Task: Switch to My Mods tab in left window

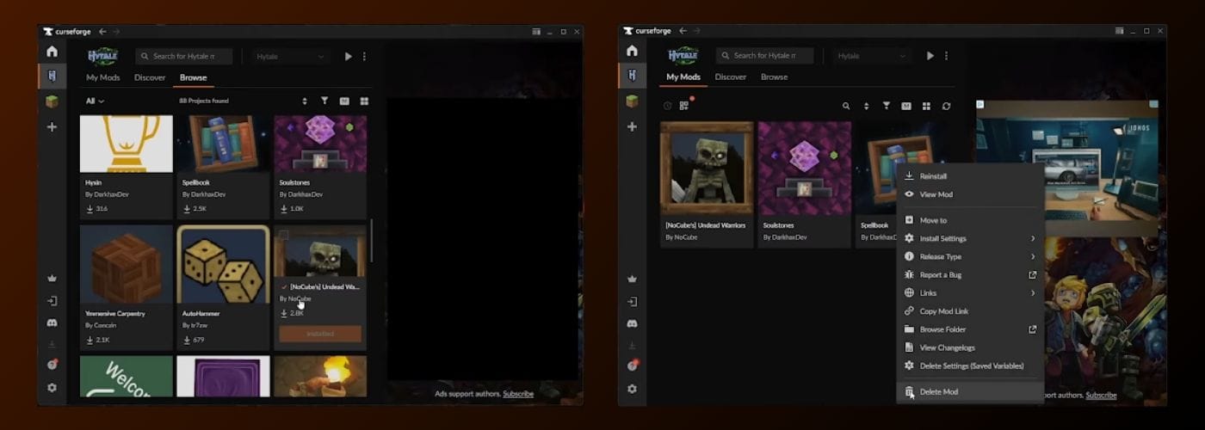Action: (102, 77)
